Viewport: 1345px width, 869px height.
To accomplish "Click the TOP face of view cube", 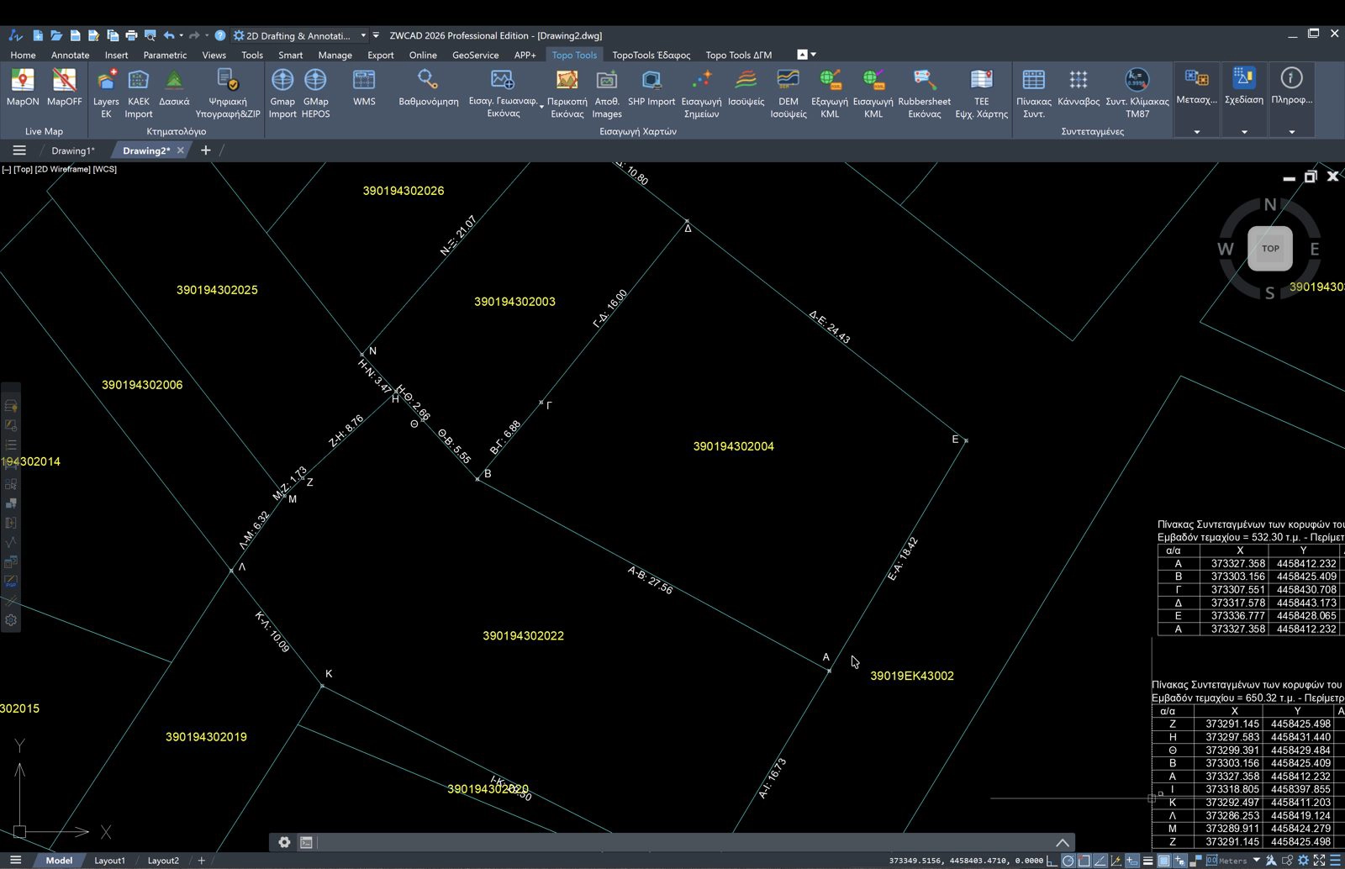I will point(1270,248).
